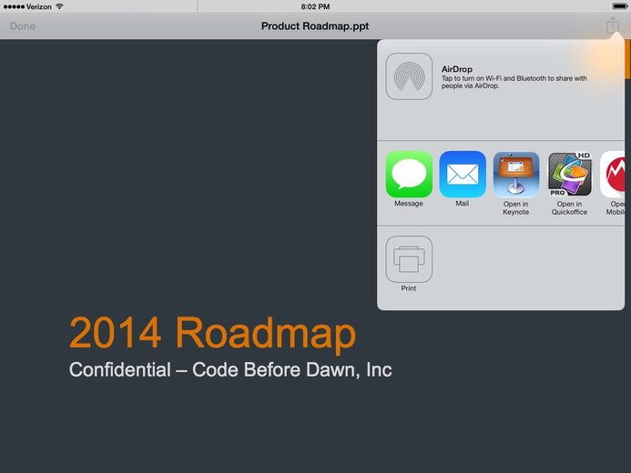Screen dimensions: 631x473
Task: Tap the 8:02 PM clock
Action: 315,6
